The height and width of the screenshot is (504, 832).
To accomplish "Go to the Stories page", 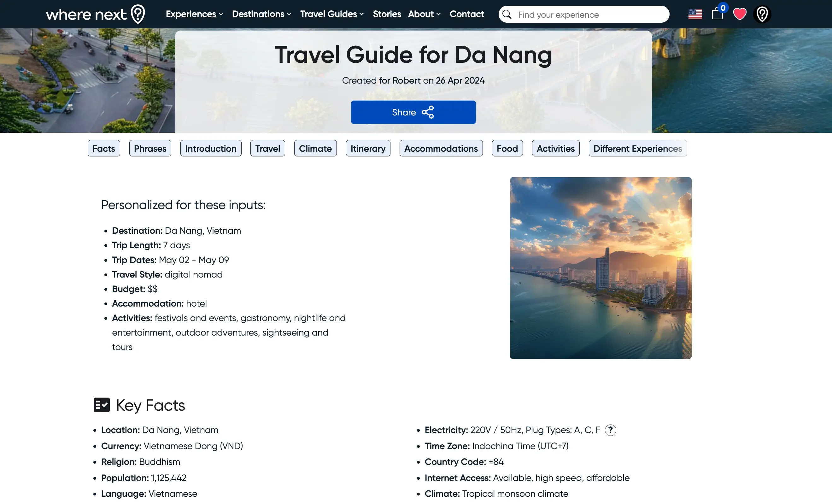I will tap(387, 14).
